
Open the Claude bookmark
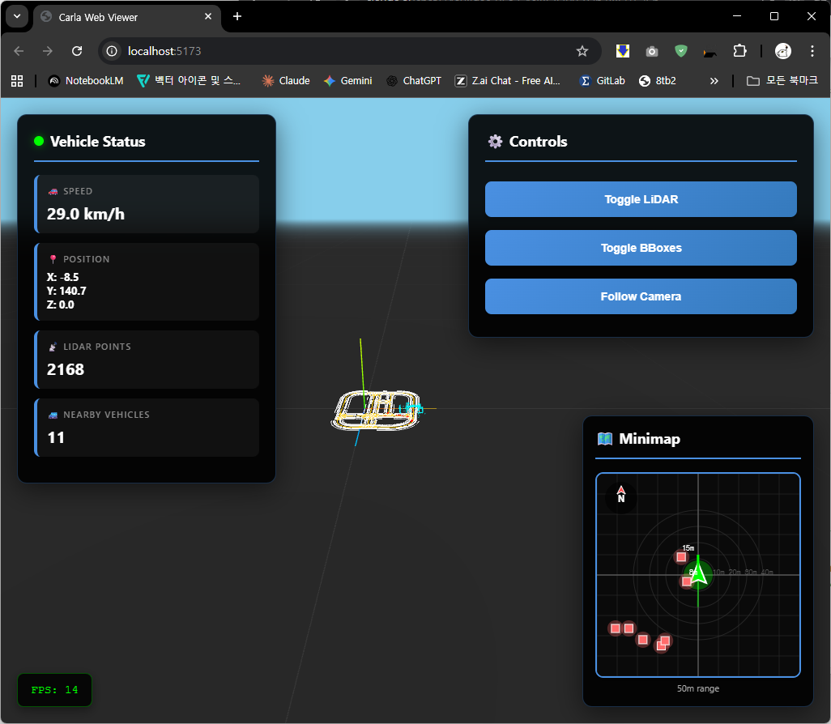click(285, 81)
